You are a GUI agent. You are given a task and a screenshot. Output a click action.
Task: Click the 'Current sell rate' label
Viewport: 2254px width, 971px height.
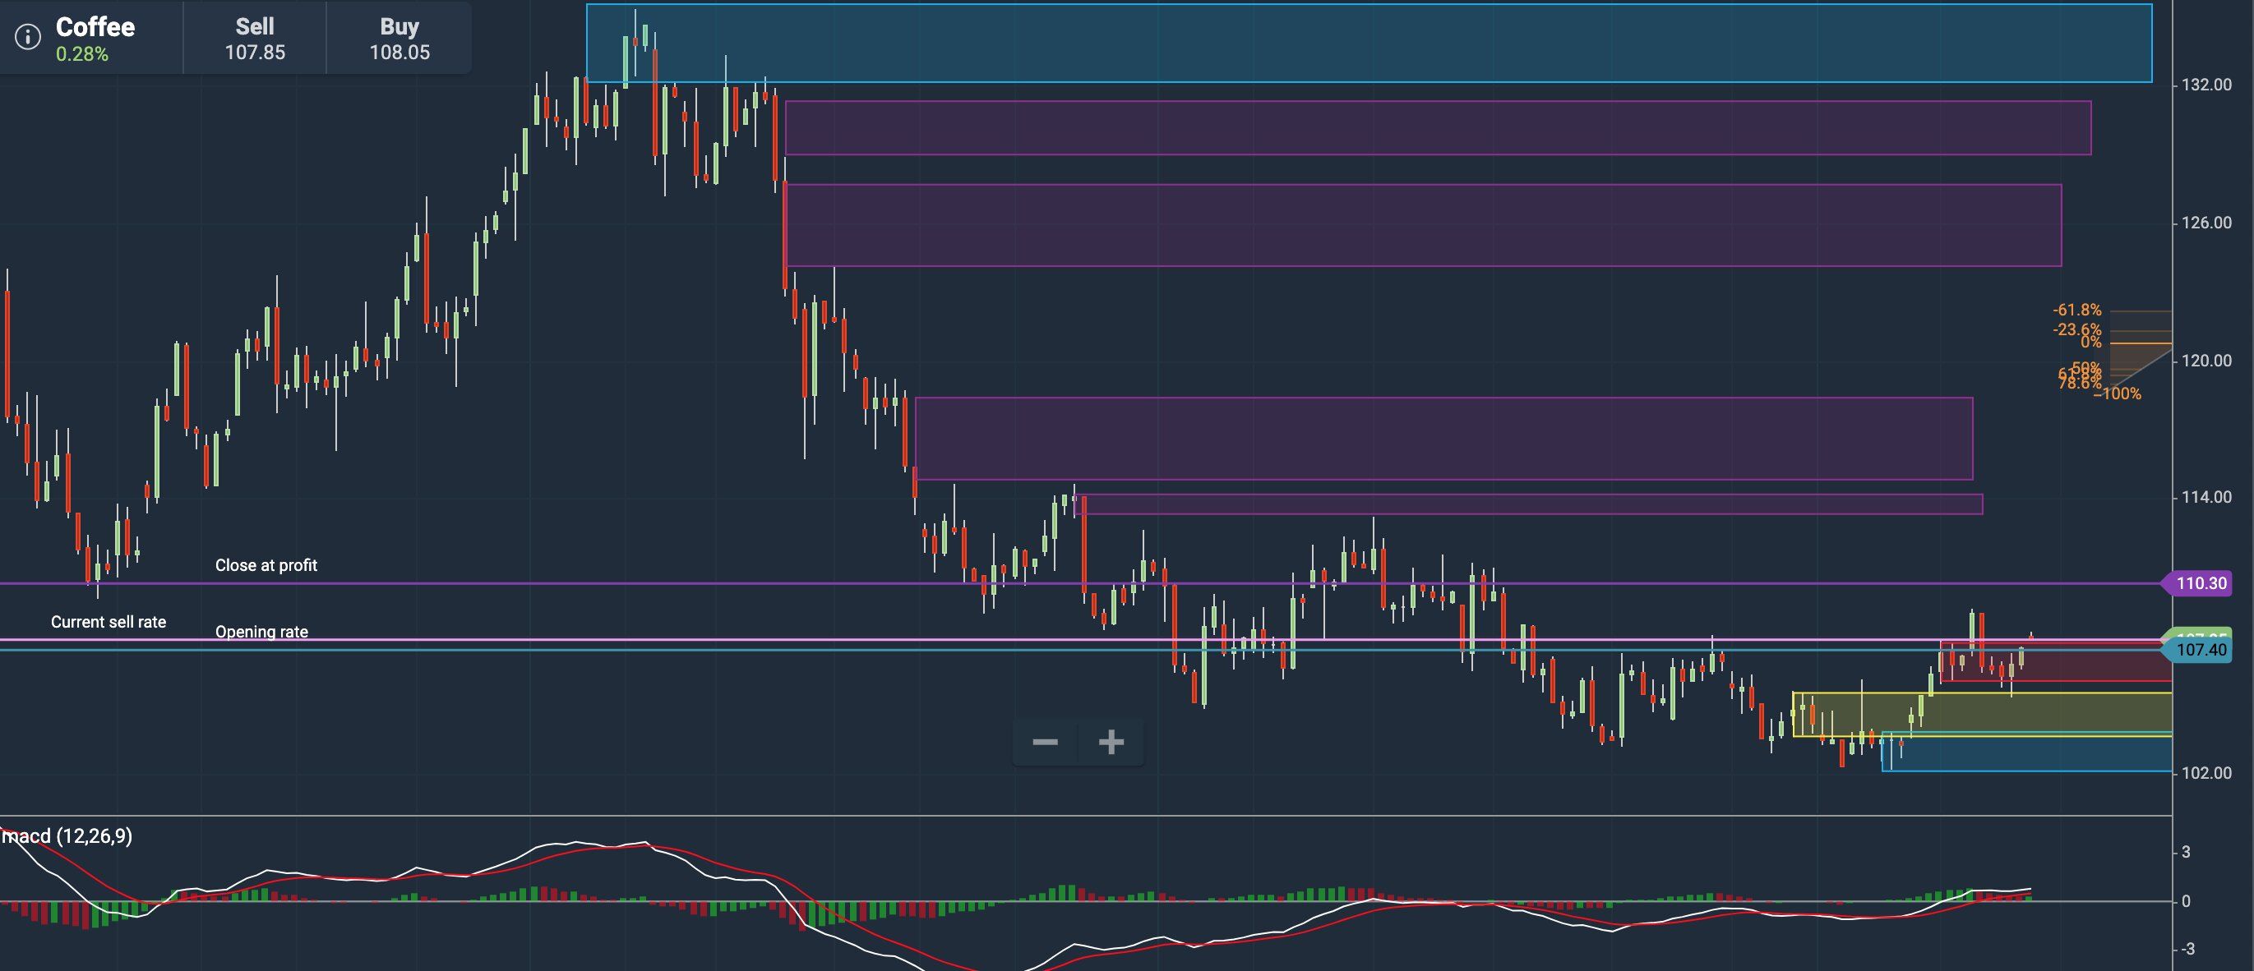tap(109, 622)
